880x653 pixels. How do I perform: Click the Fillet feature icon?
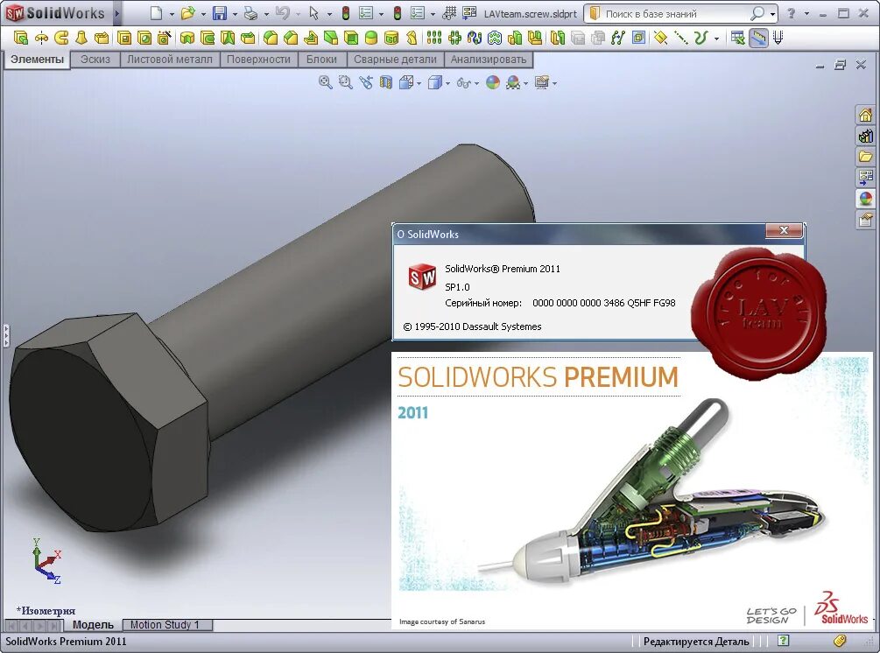tap(271, 38)
